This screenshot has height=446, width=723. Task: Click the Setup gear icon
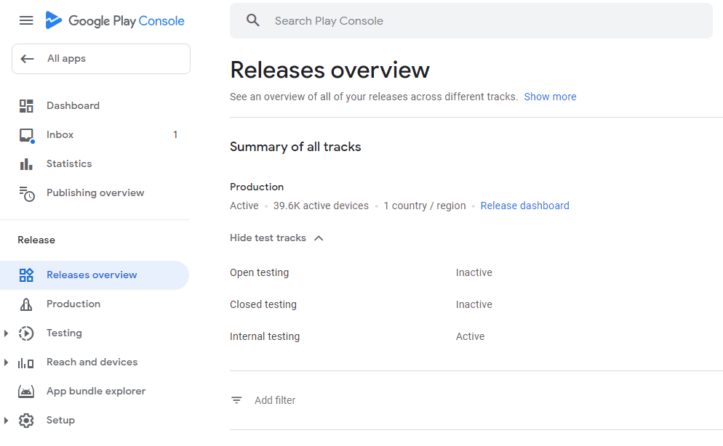(x=26, y=421)
